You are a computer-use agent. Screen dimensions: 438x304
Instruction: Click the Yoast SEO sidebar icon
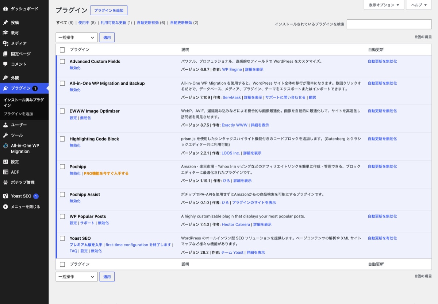point(5,196)
